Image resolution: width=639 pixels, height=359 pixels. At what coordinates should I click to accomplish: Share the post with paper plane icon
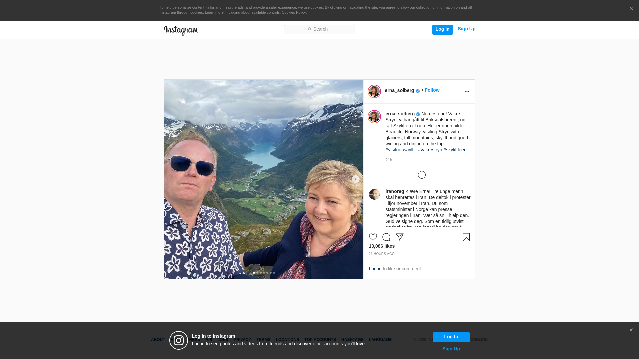click(400, 237)
